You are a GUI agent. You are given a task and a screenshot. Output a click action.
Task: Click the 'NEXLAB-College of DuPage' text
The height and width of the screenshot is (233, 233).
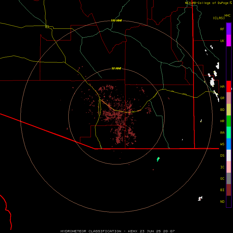207,3
